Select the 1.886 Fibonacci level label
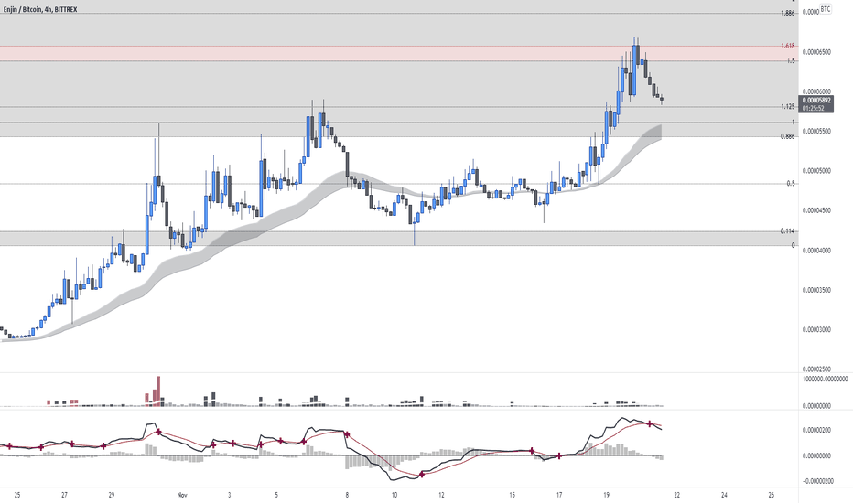This screenshot has width=853, height=503. tap(787, 13)
